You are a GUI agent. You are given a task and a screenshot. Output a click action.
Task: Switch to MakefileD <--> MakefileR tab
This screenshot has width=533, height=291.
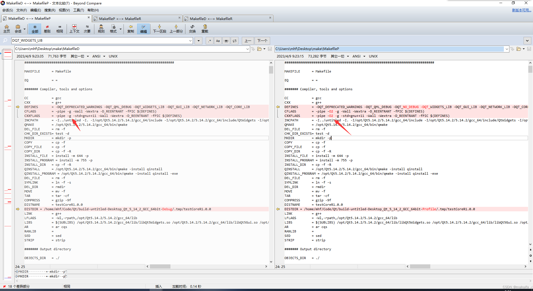tap(228, 19)
